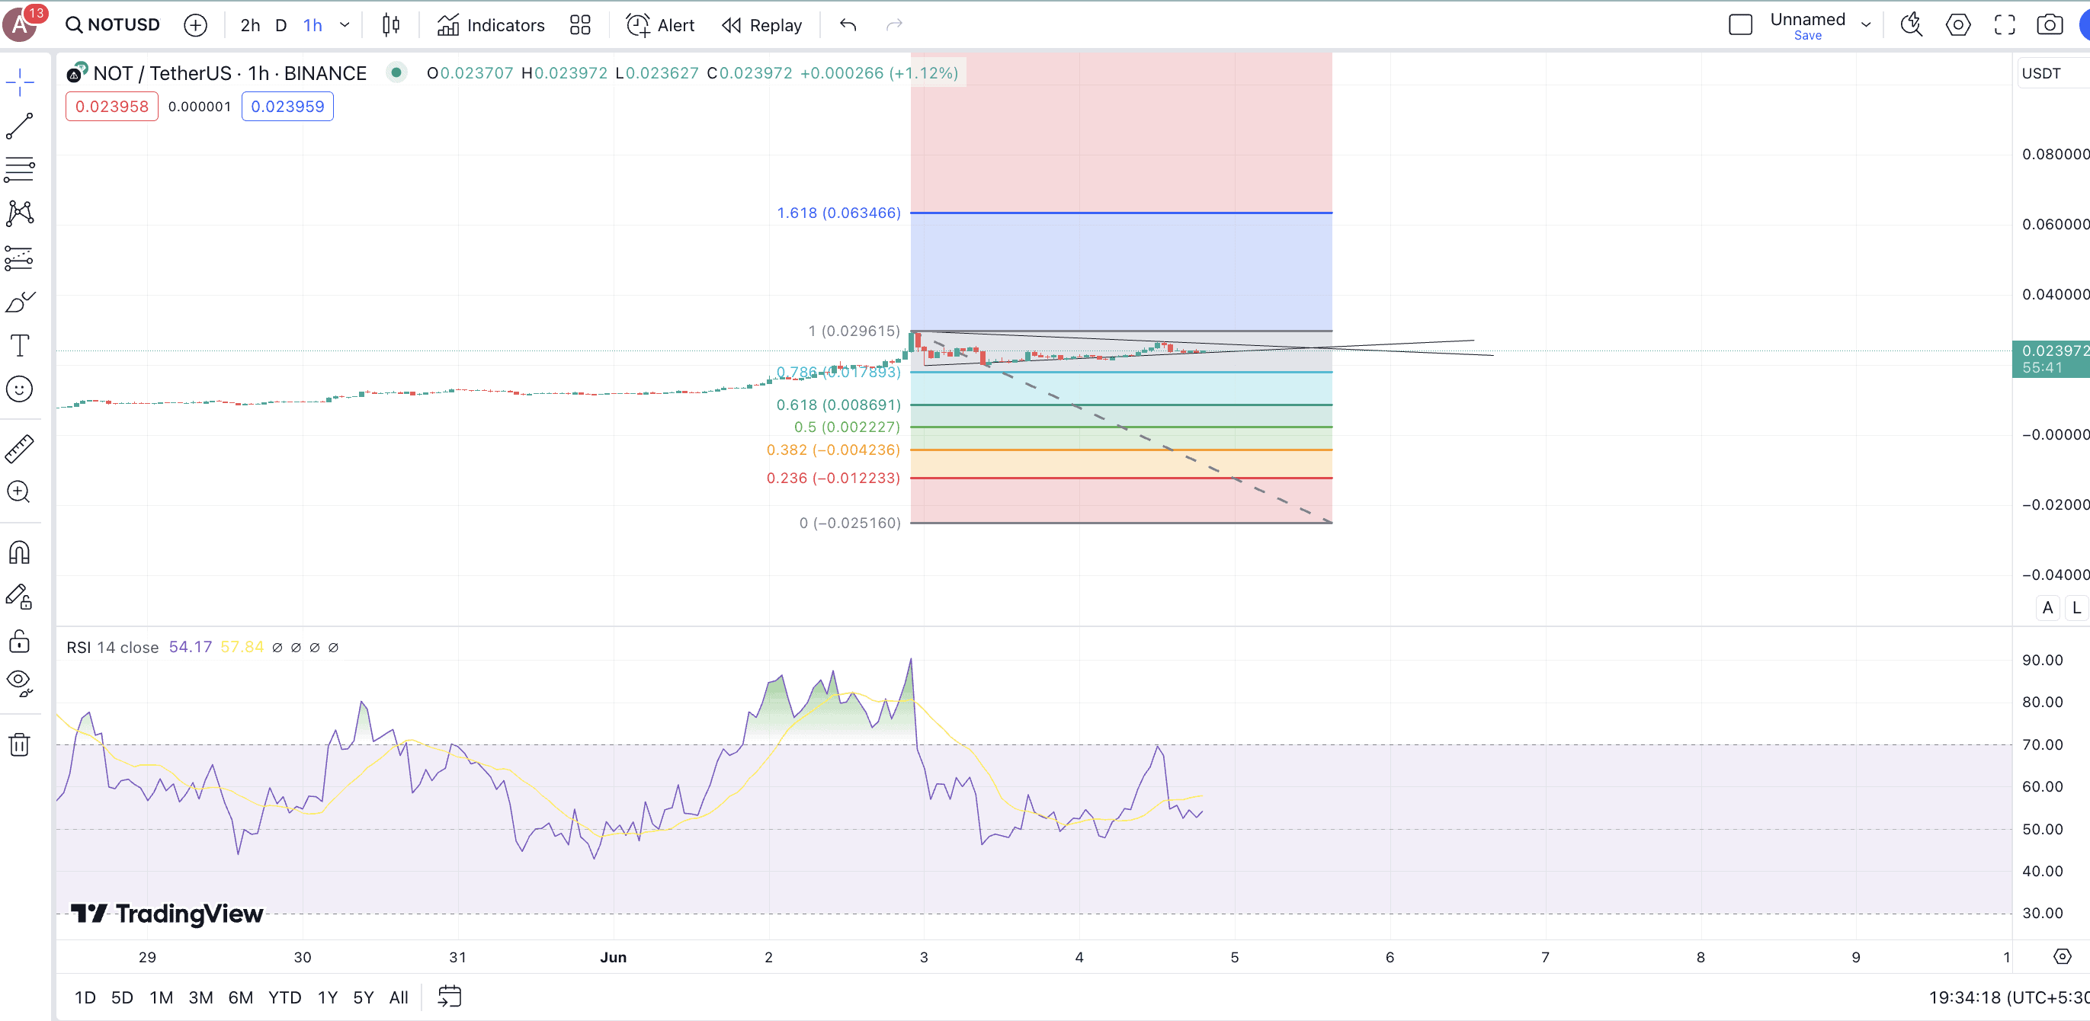Select the trend line drawing tool

pos(20,126)
